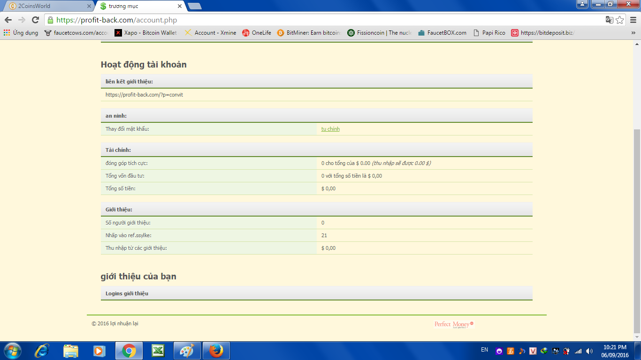Click the orange Java tray icon
The height and width of the screenshot is (360, 641).
pyautogui.click(x=511, y=351)
